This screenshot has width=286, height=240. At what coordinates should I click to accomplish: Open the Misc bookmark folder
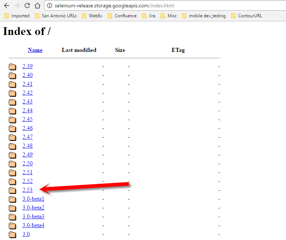[169, 16]
